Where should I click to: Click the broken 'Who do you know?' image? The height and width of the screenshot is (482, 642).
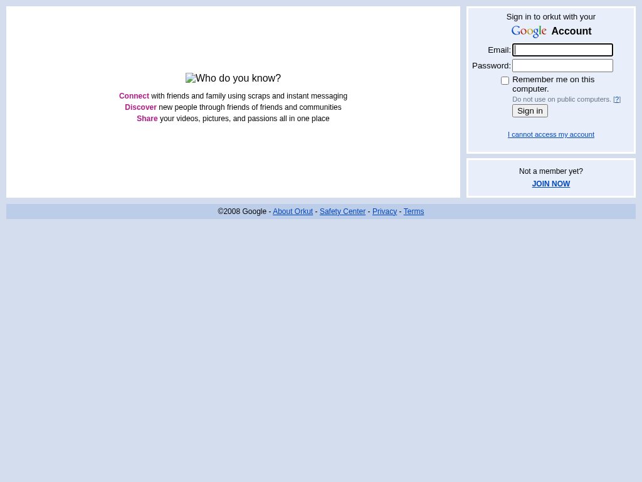(x=233, y=78)
